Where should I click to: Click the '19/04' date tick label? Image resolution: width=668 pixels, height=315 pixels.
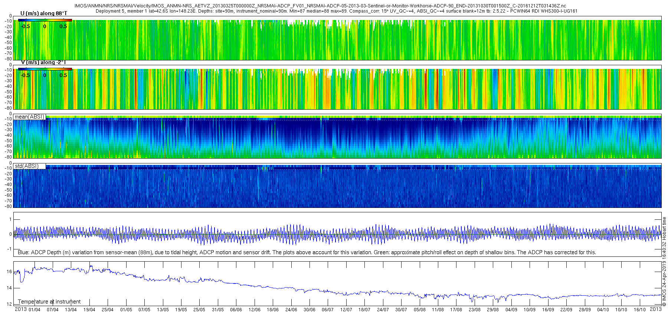(x=89, y=310)
